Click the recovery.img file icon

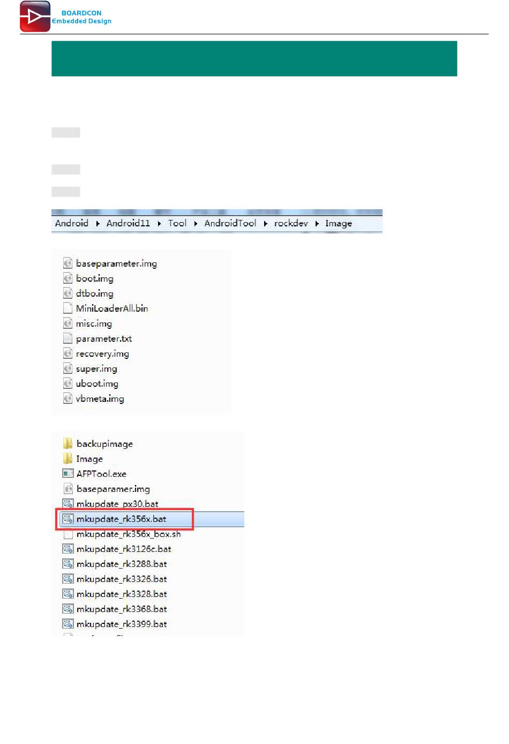[68, 353]
